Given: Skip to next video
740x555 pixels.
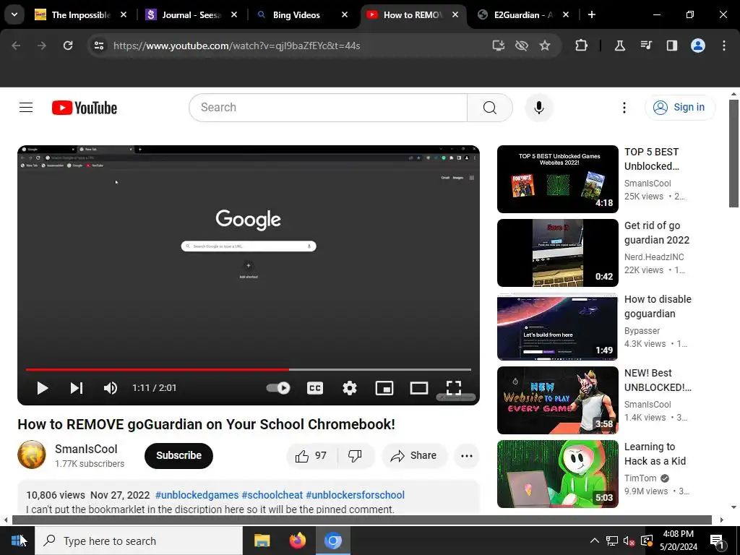Looking at the screenshot, I should pyautogui.click(x=77, y=388).
